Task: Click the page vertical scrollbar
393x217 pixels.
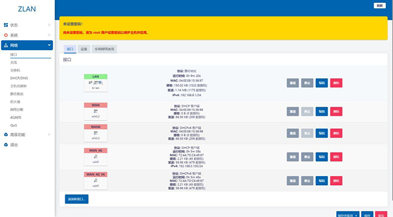Action: [x=392, y=100]
